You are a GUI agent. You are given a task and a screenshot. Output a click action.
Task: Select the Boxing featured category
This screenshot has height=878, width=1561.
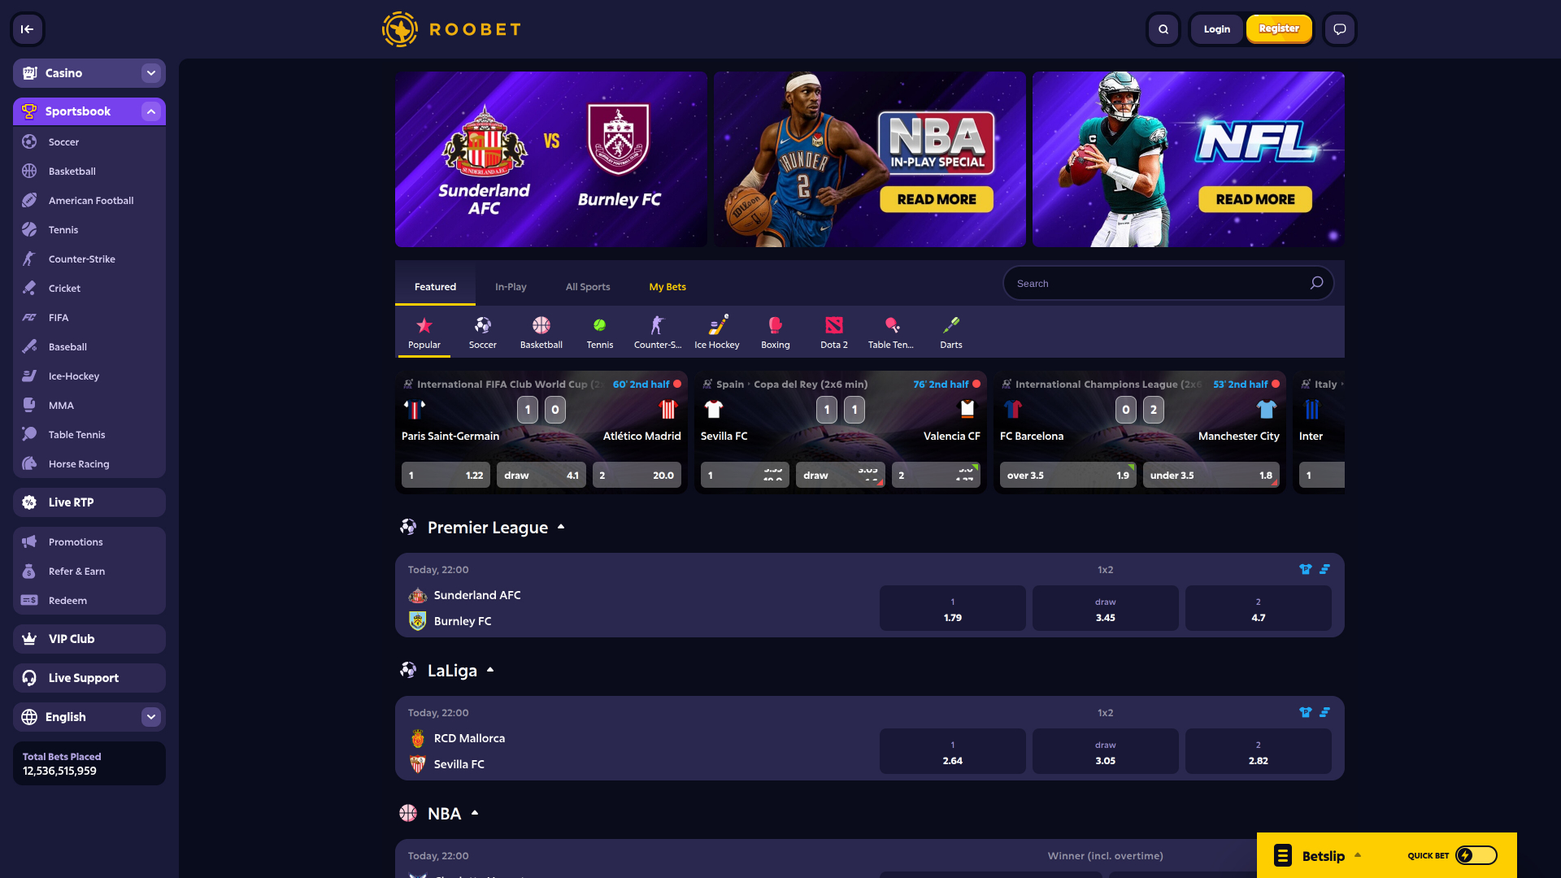(x=775, y=332)
